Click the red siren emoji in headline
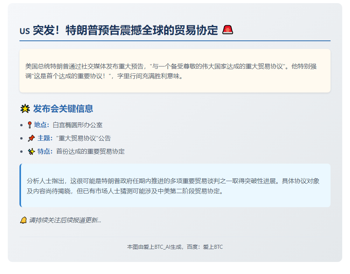This screenshot has height=274, width=350. (227, 30)
